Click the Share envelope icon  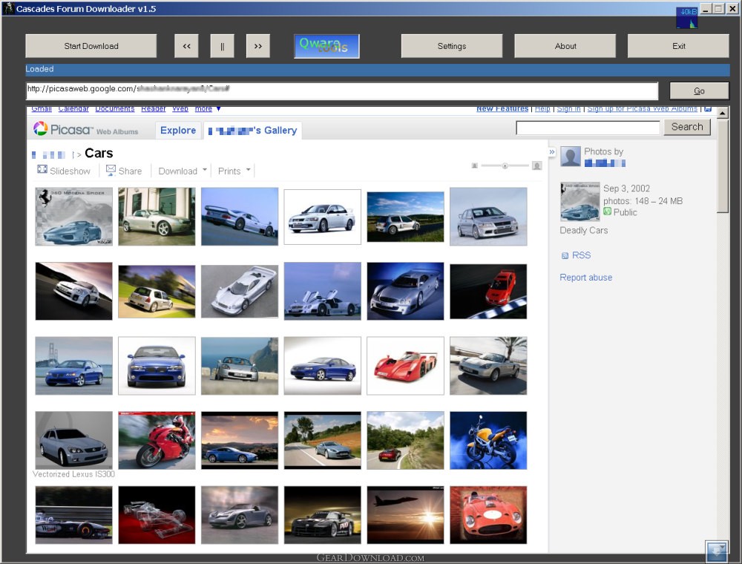111,170
